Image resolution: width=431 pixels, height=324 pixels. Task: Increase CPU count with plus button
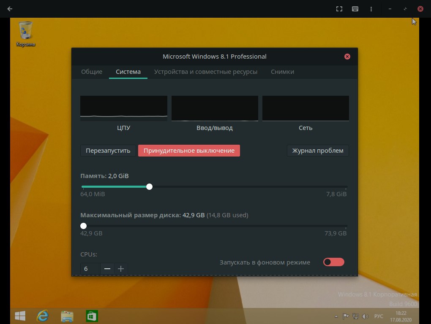coord(121,269)
